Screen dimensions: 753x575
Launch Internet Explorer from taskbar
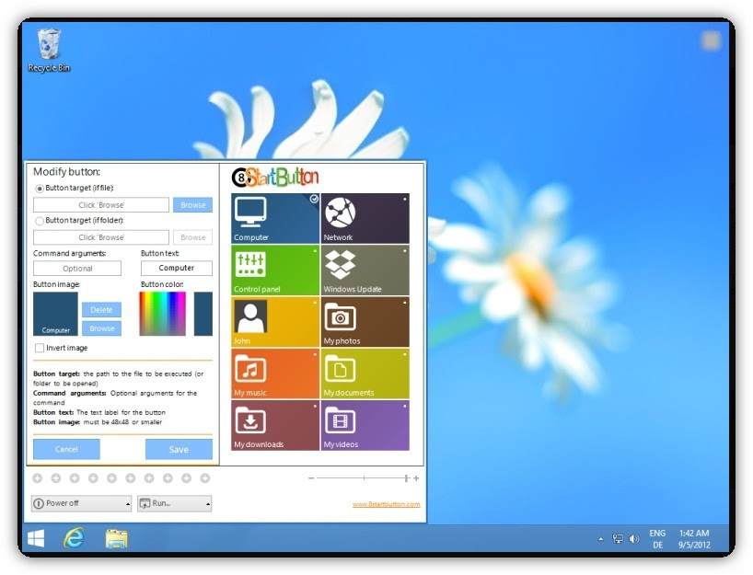pyautogui.click(x=74, y=538)
